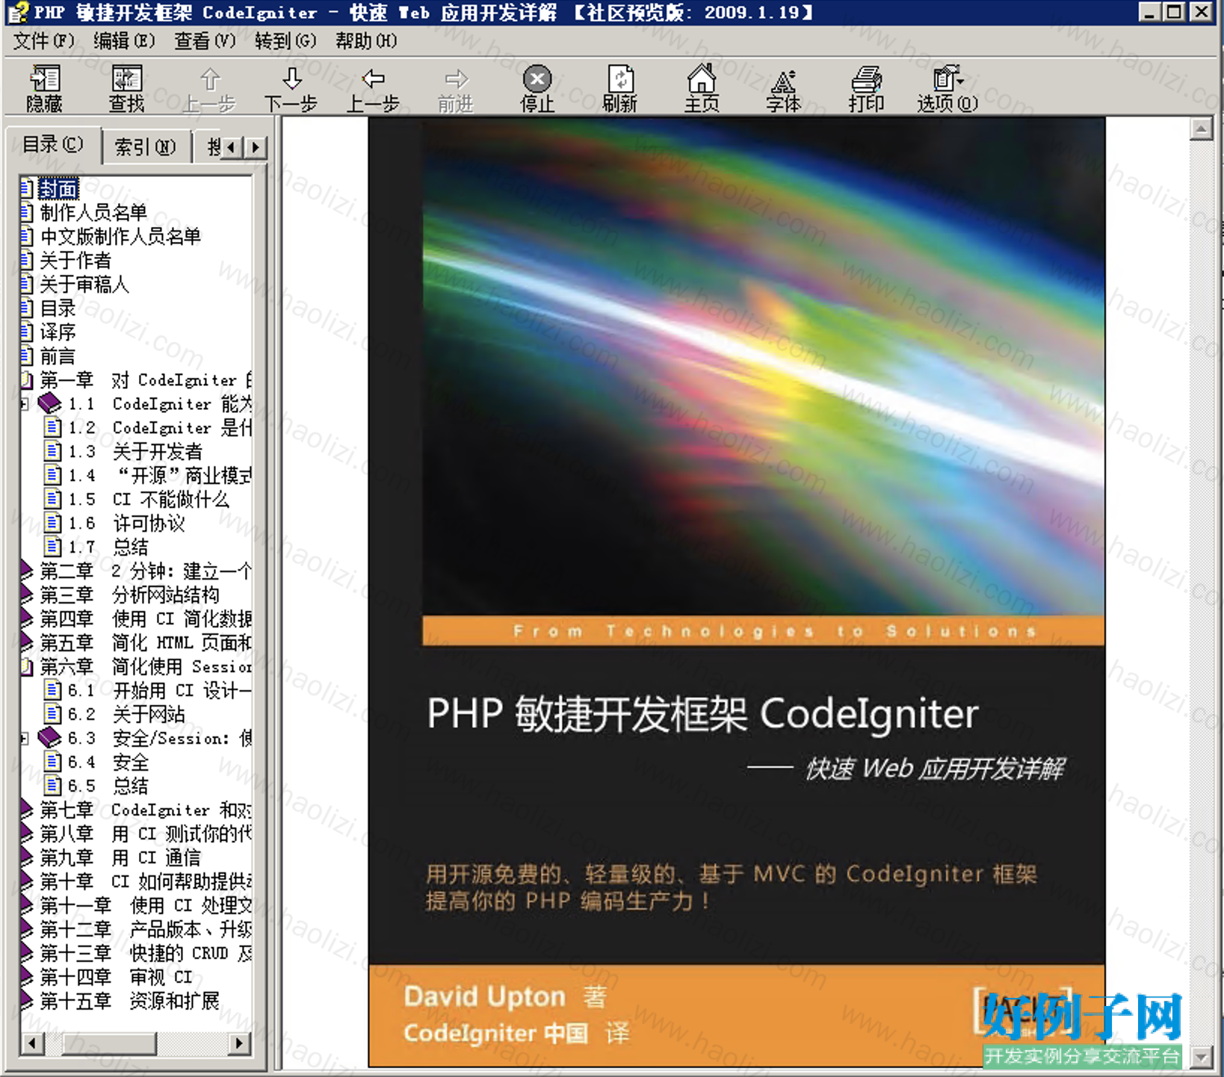The image size is (1224, 1077).
Task: Open the 编辑(E) menu
Action: pos(124,40)
